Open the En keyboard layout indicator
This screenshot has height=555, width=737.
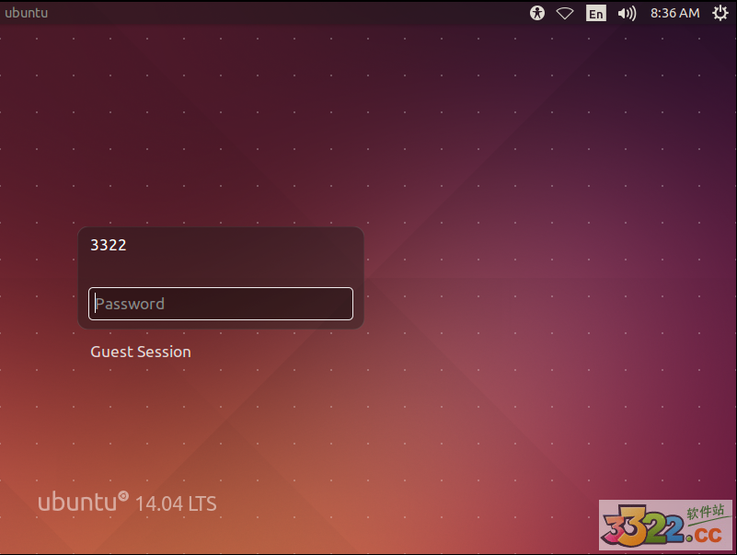(596, 13)
